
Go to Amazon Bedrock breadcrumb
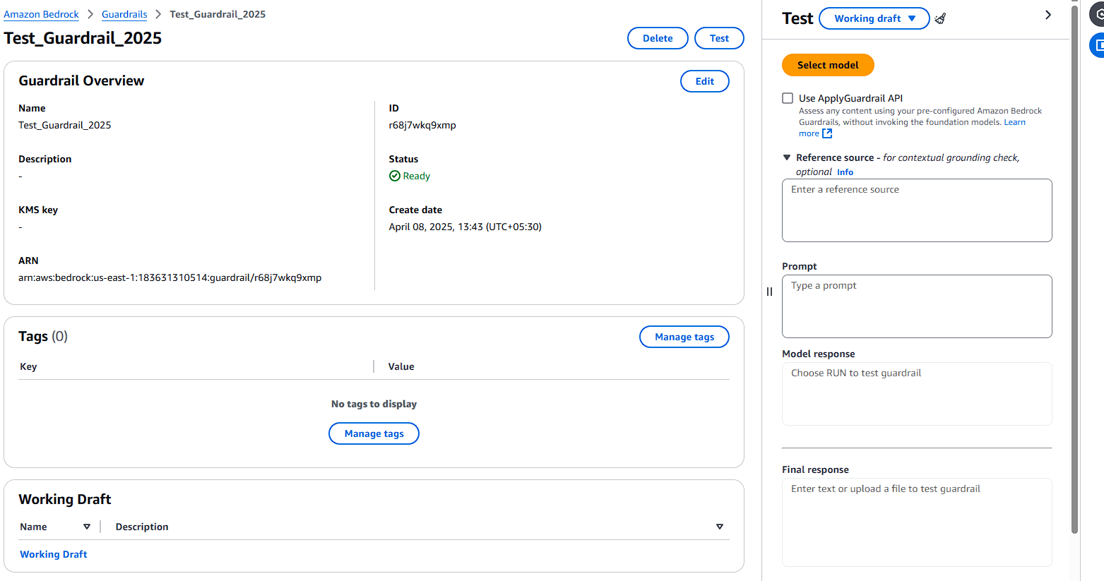(x=41, y=14)
